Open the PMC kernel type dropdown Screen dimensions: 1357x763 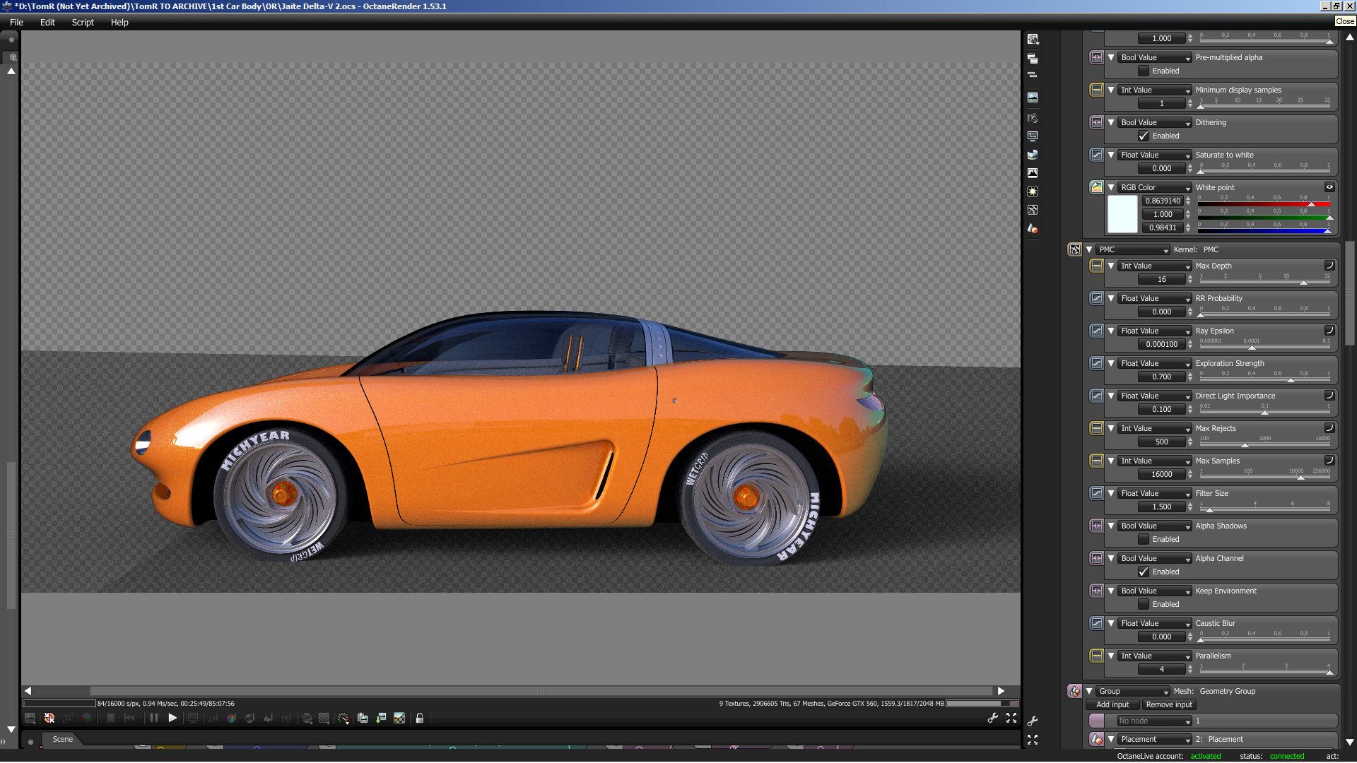pos(1133,249)
